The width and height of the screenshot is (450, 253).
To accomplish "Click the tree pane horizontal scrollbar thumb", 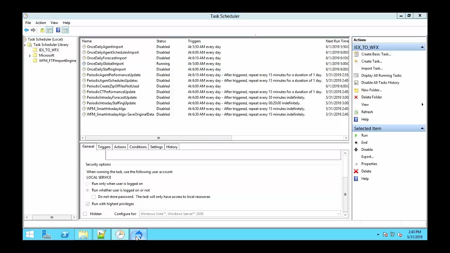I will (x=52, y=218).
